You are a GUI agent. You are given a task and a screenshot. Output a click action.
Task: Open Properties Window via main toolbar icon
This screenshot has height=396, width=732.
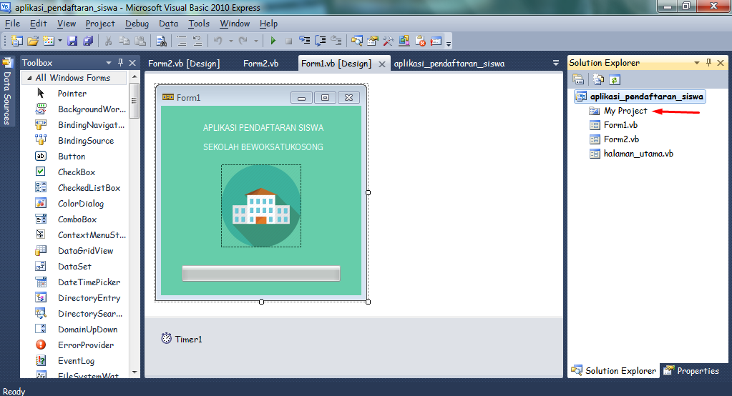(x=373, y=41)
